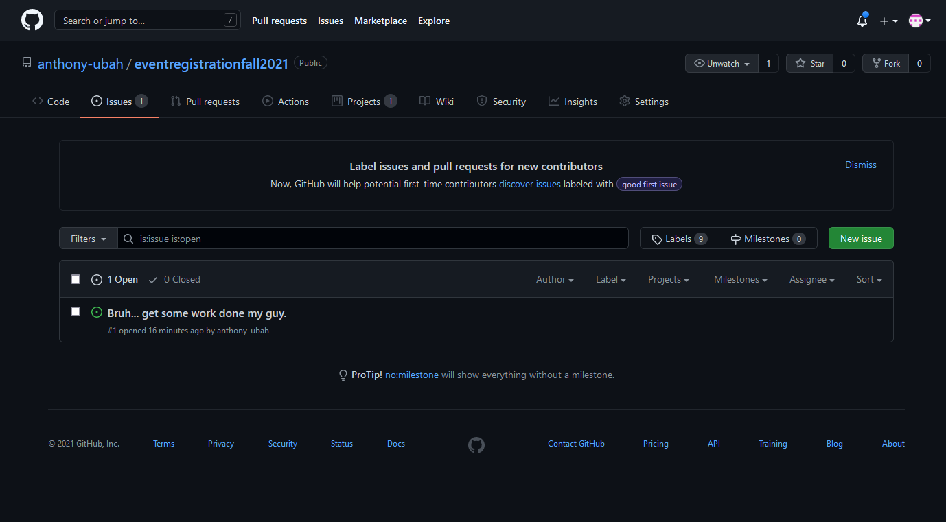Click the GitHub logo in the footer
Image resolution: width=946 pixels, height=522 pixels.
(x=476, y=445)
